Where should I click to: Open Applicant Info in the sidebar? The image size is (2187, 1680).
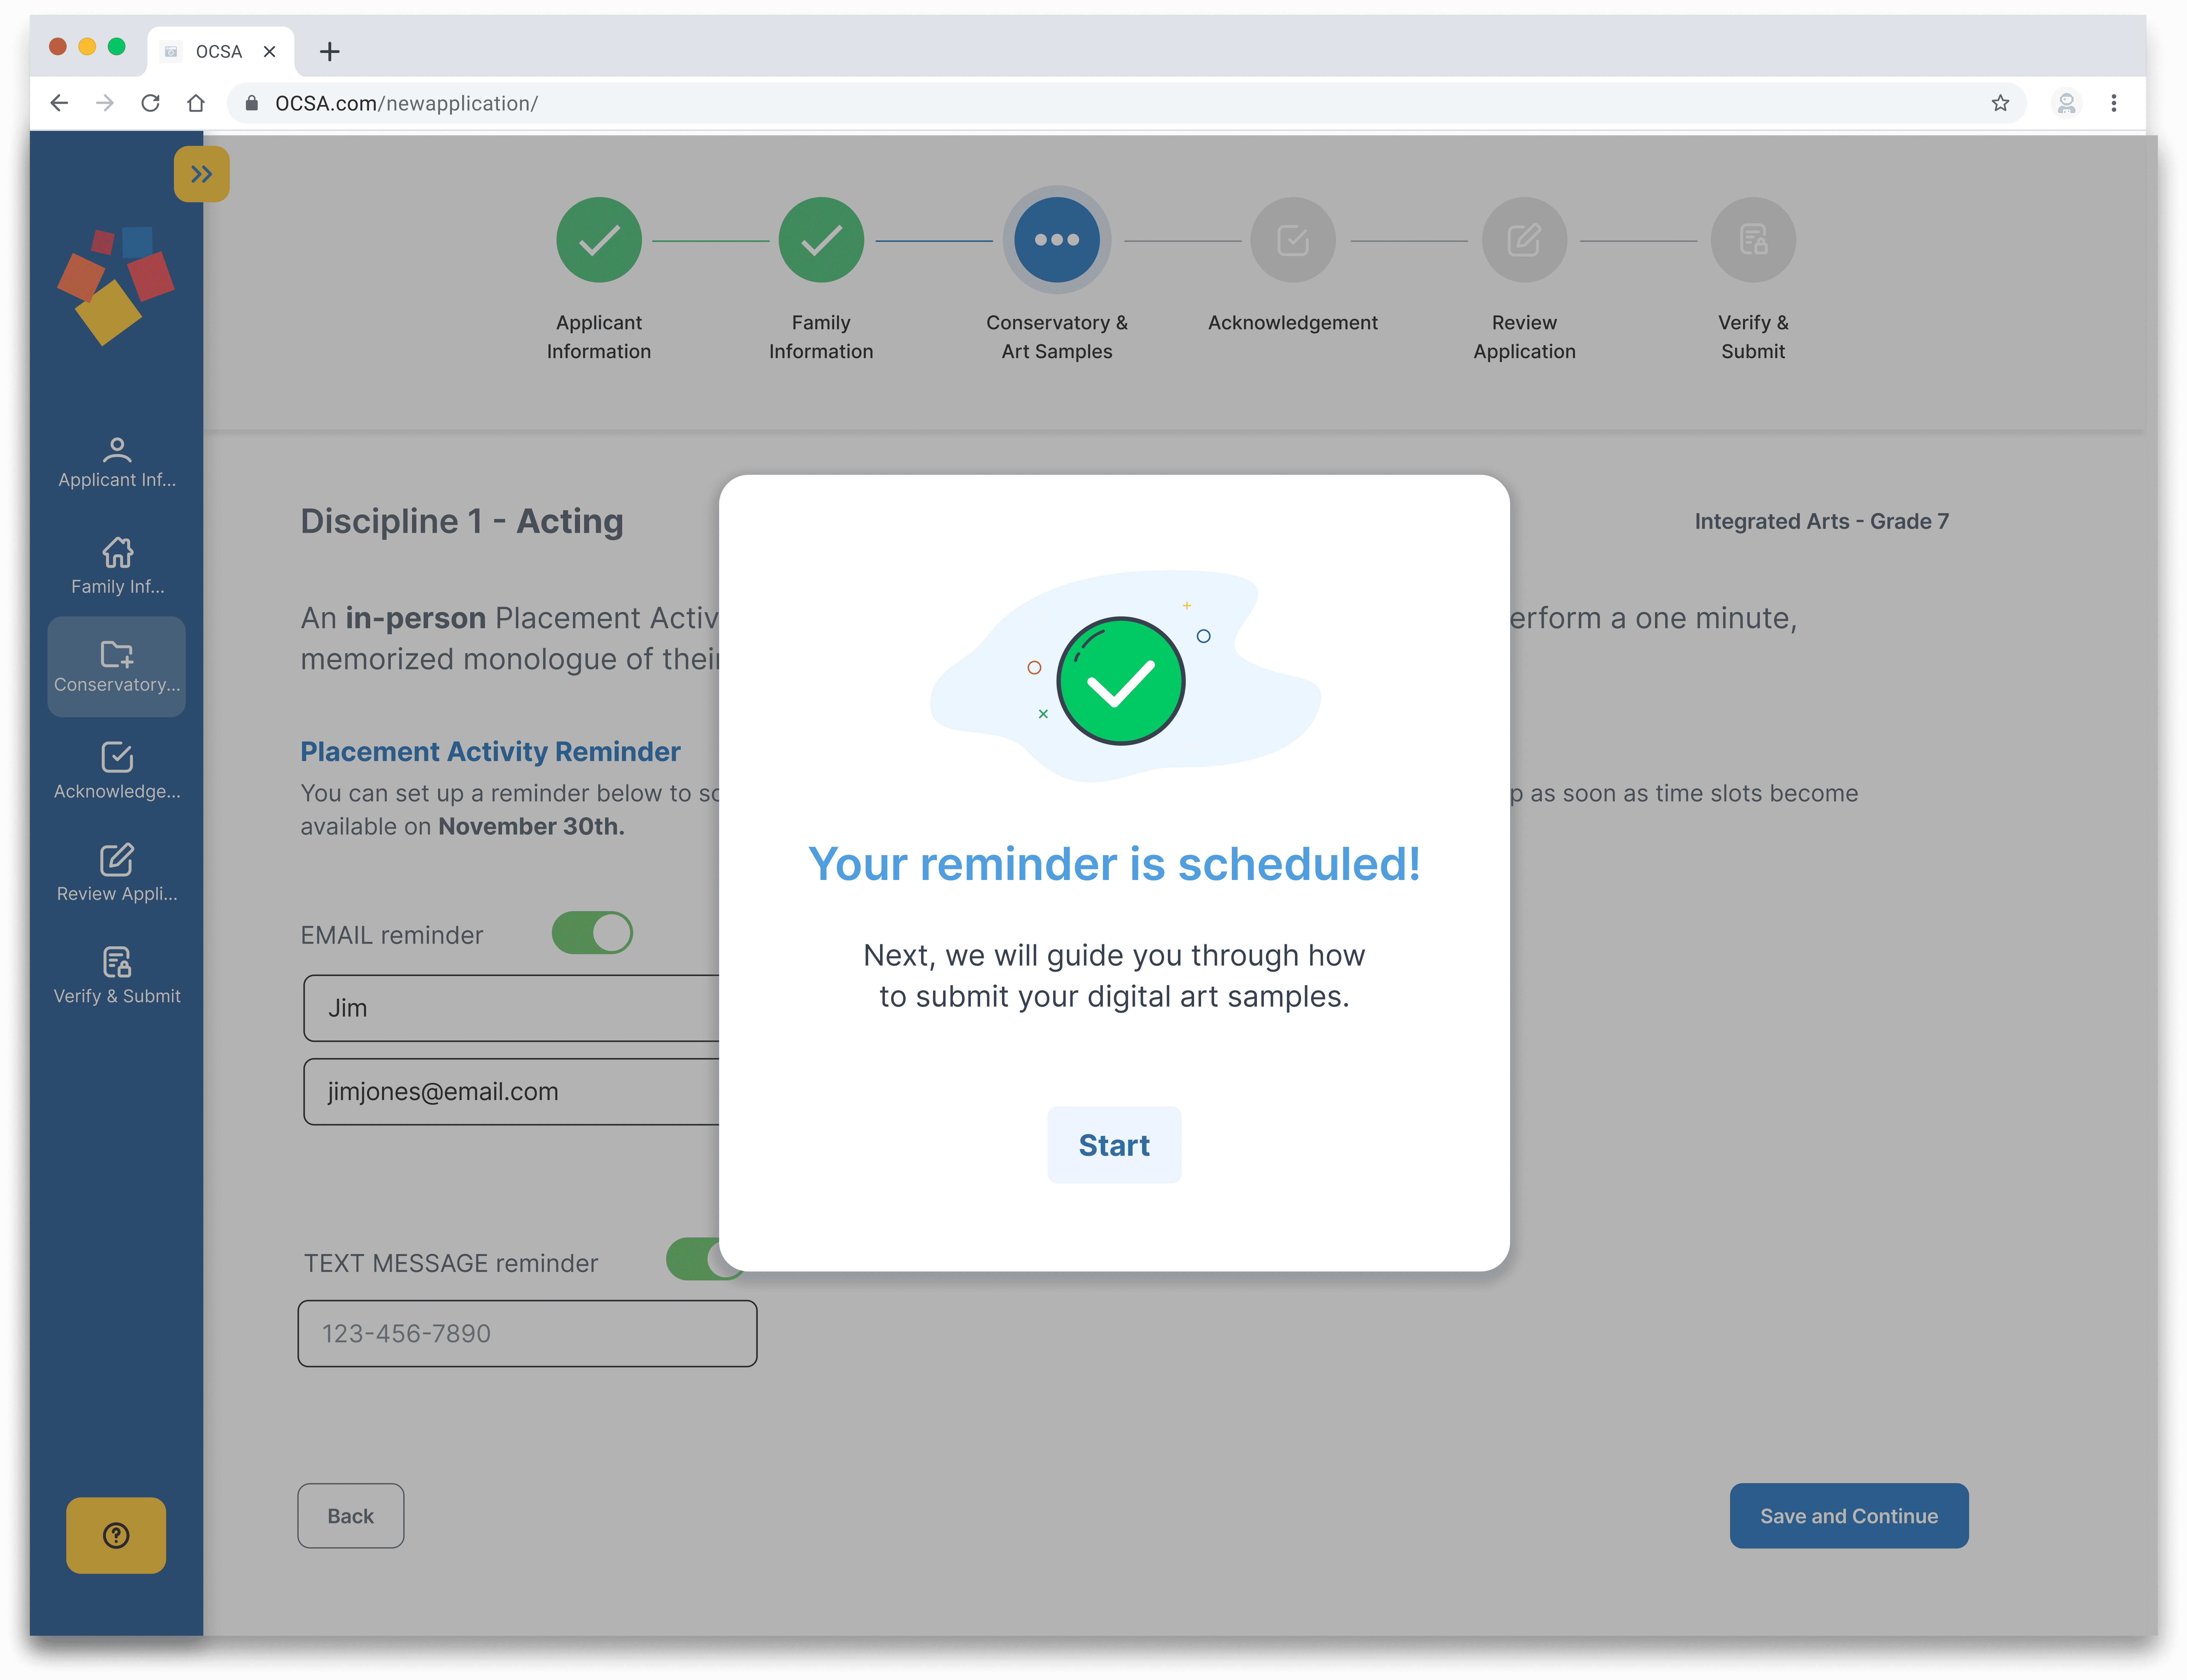coord(117,463)
